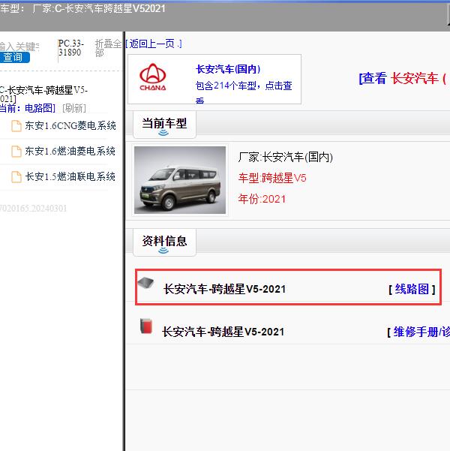The height and width of the screenshot is (451, 450).
Task: Click the 跨越星V5 van thumbnail
Action: click(180, 180)
